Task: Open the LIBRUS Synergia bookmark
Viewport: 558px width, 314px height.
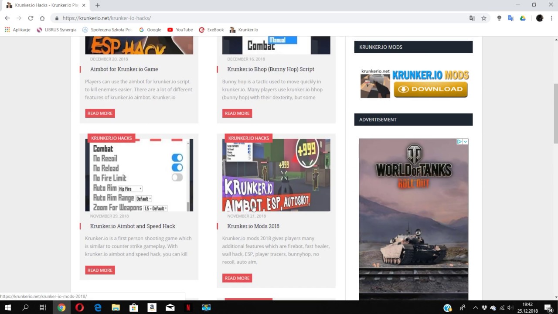Action: (57, 30)
